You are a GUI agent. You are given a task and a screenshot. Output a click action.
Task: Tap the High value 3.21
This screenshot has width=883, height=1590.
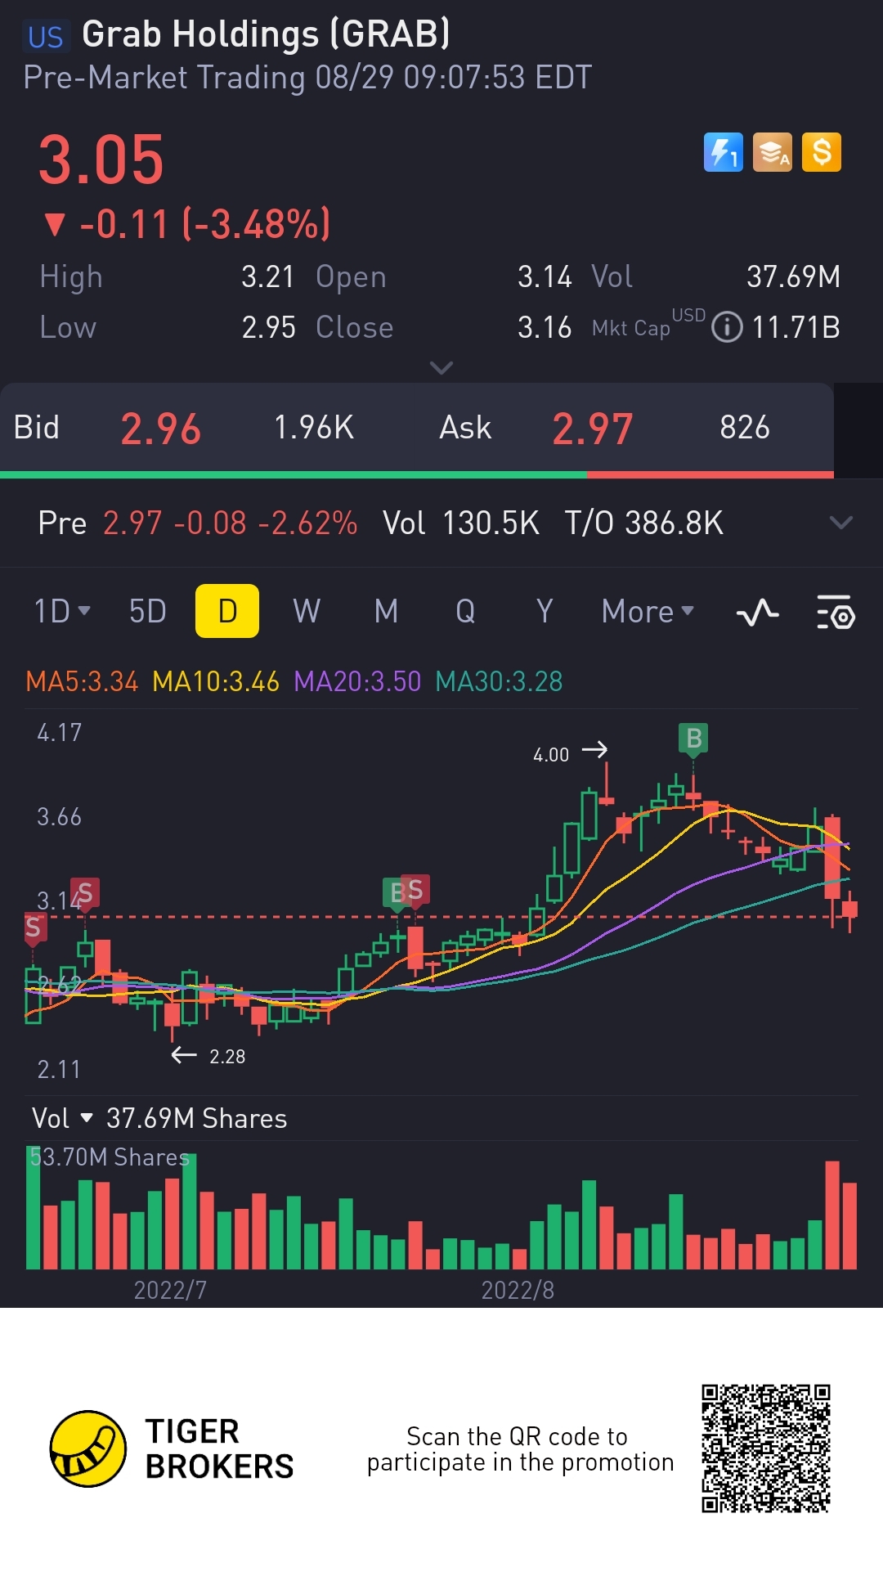267,276
